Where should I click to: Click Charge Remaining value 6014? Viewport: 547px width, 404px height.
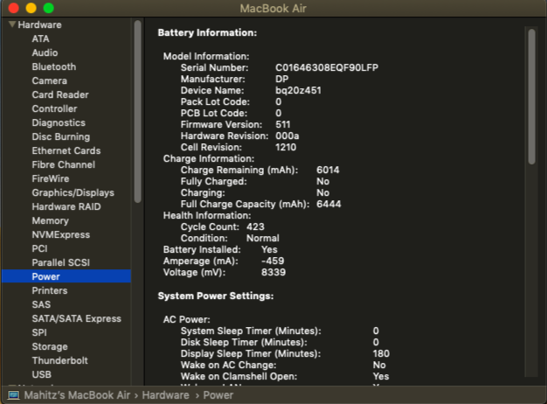click(x=328, y=170)
